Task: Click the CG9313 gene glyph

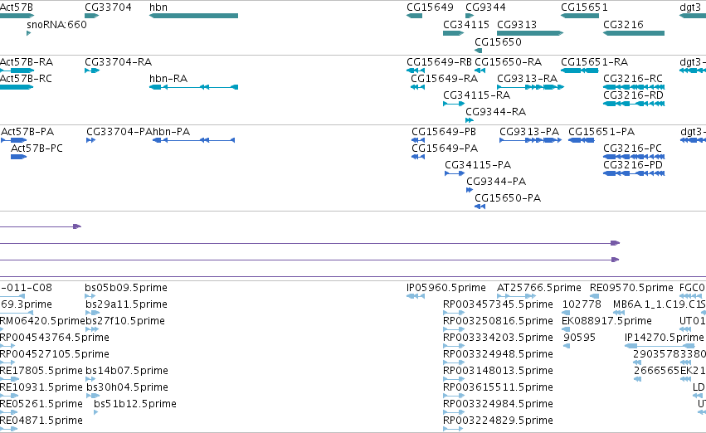Action: pyautogui.click(x=530, y=33)
